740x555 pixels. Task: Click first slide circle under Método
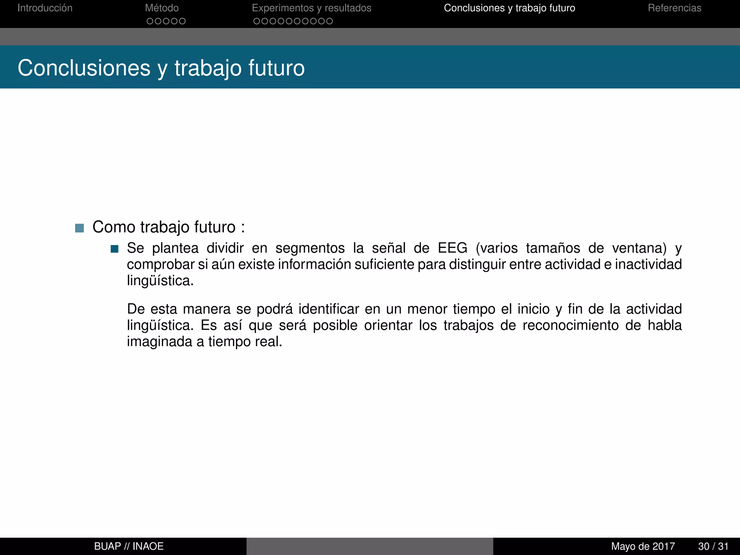[x=150, y=21]
